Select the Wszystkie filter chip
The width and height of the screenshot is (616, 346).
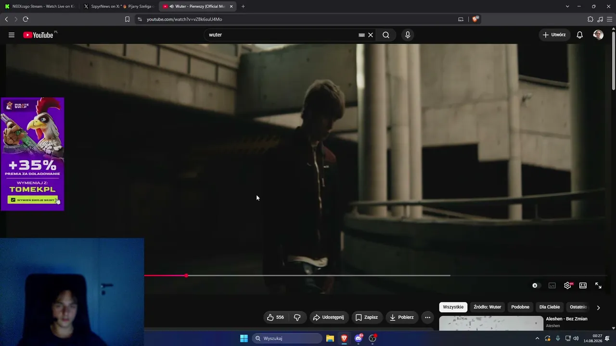(x=453, y=307)
